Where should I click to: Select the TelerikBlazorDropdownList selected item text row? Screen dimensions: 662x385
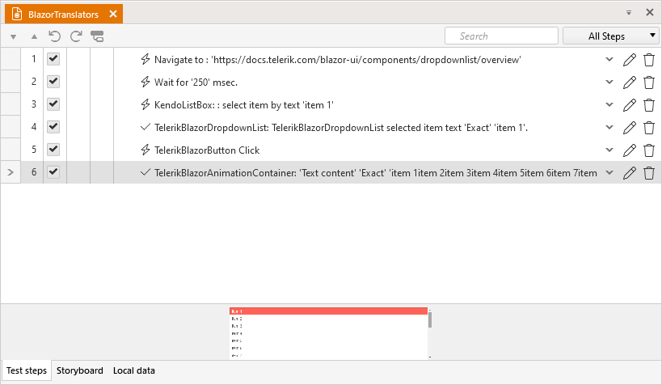[x=341, y=127]
